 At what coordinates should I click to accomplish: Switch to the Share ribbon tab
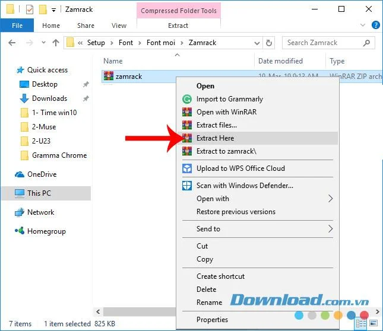pos(86,26)
